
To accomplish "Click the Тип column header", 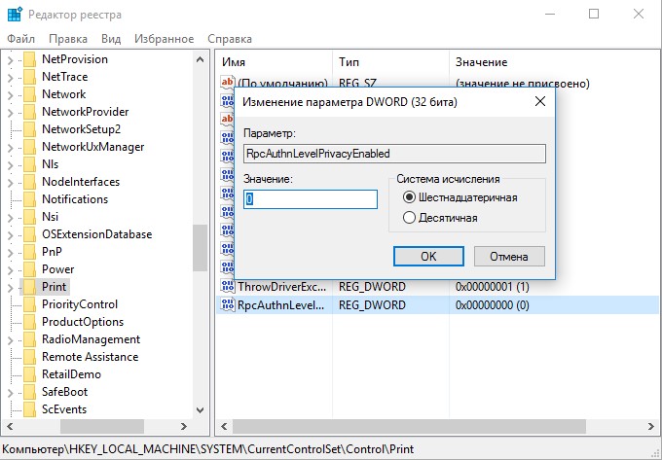I will [391, 62].
